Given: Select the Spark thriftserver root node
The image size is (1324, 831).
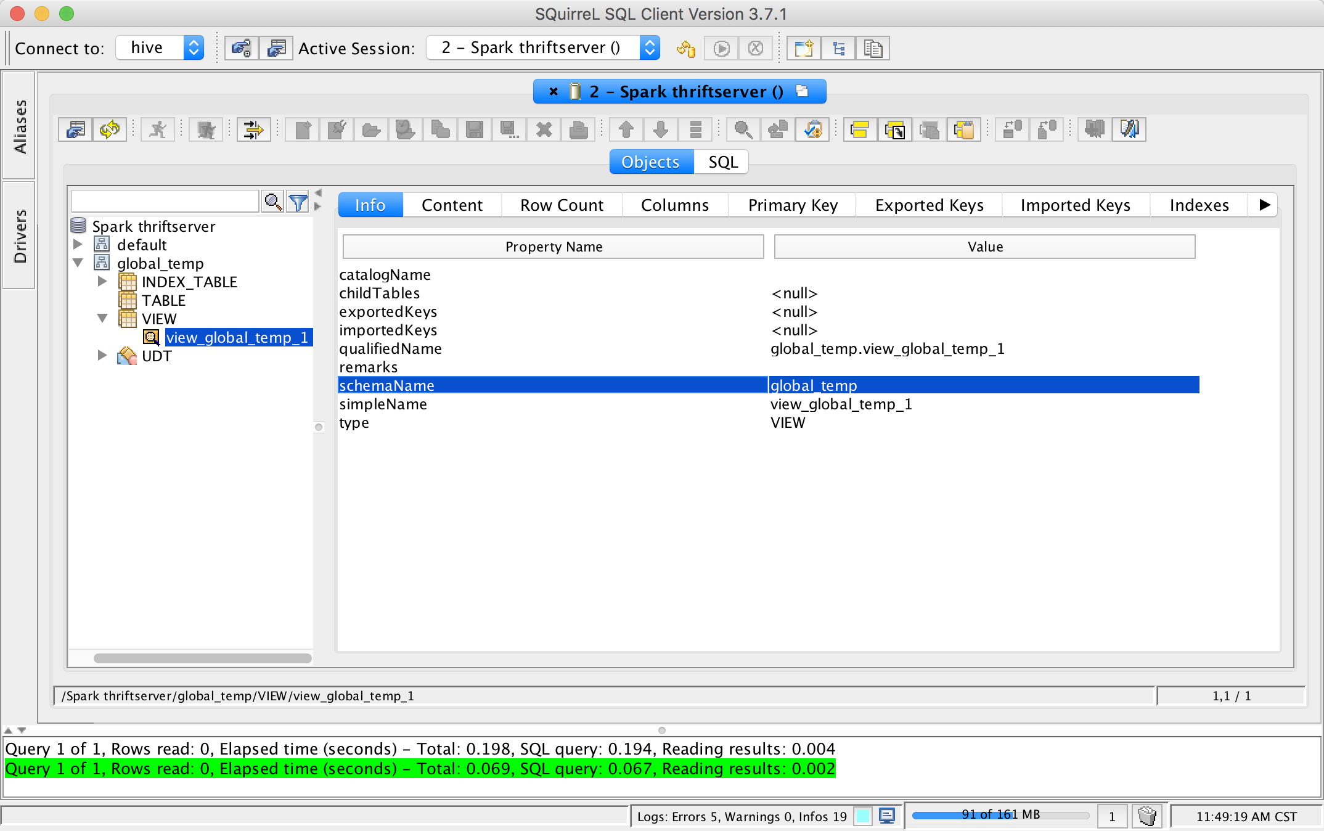Looking at the screenshot, I should (x=153, y=226).
